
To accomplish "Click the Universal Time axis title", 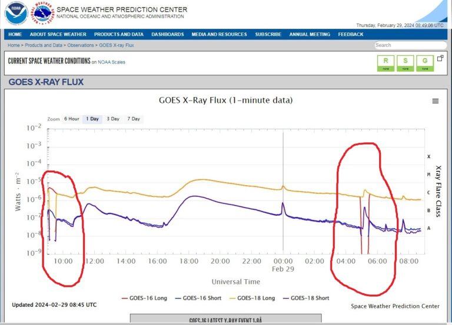I will [236, 282].
